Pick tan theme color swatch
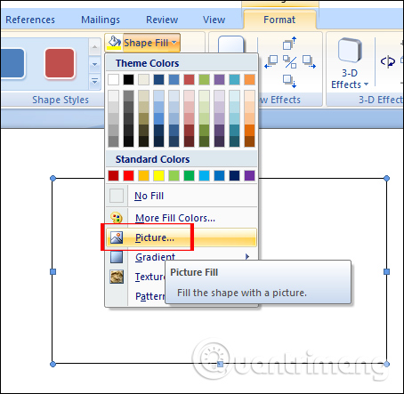 143,79
